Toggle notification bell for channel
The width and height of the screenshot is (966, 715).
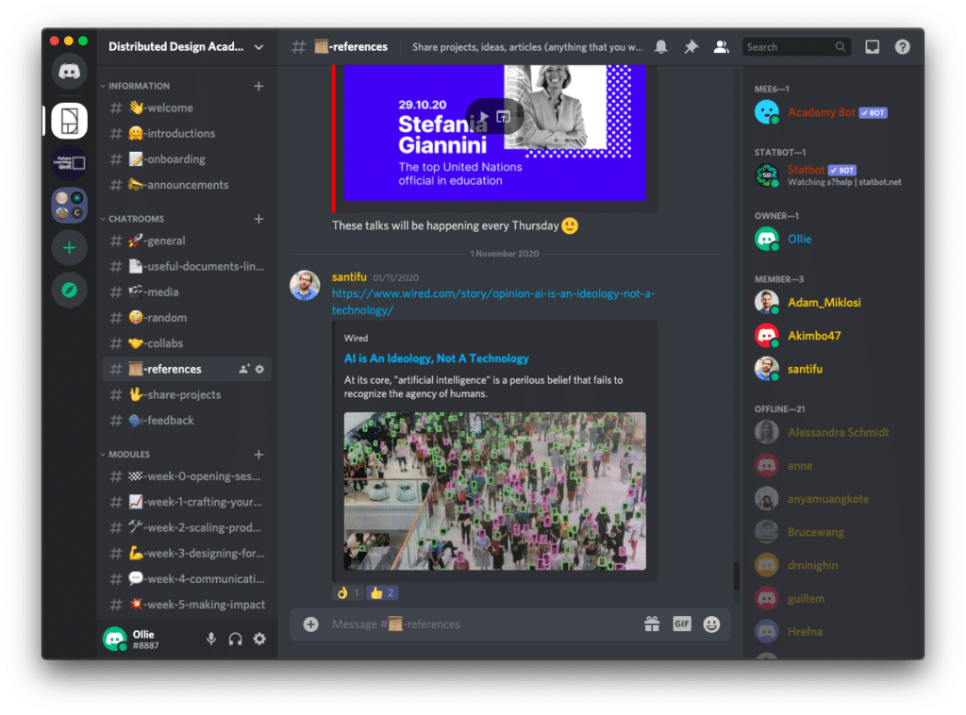[x=661, y=47]
